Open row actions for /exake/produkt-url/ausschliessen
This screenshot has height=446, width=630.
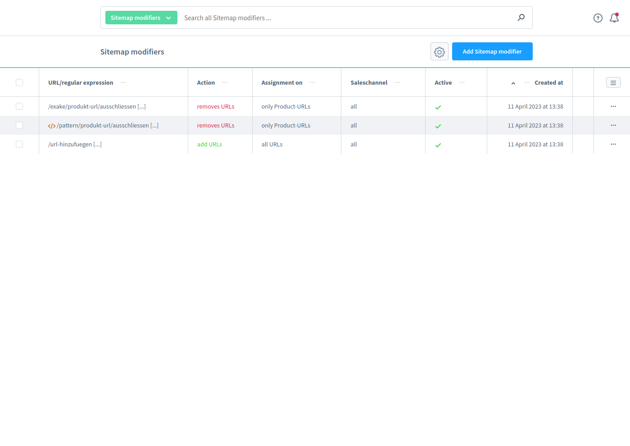click(613, 106)
